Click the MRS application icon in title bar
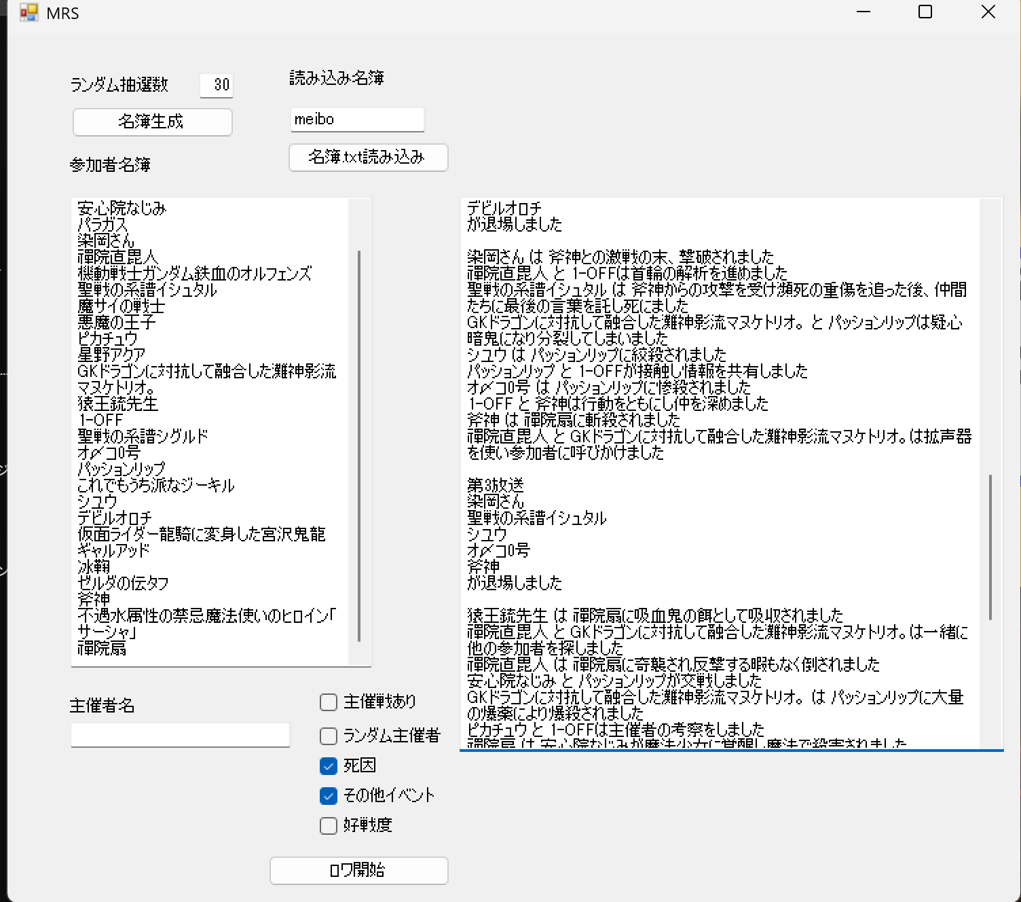The image size is (1021, 902). (29, 13)
